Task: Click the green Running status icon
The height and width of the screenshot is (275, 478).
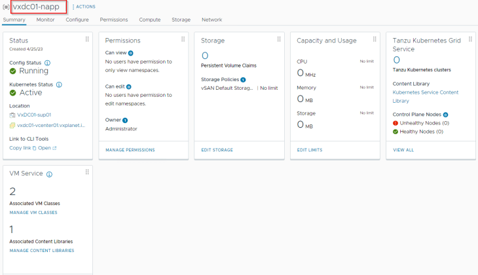Action: pyautogui.click(x=13, y=71)
